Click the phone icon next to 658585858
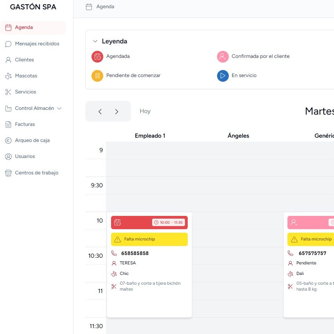Screen dimensions: 334x334 pos(114,253)
